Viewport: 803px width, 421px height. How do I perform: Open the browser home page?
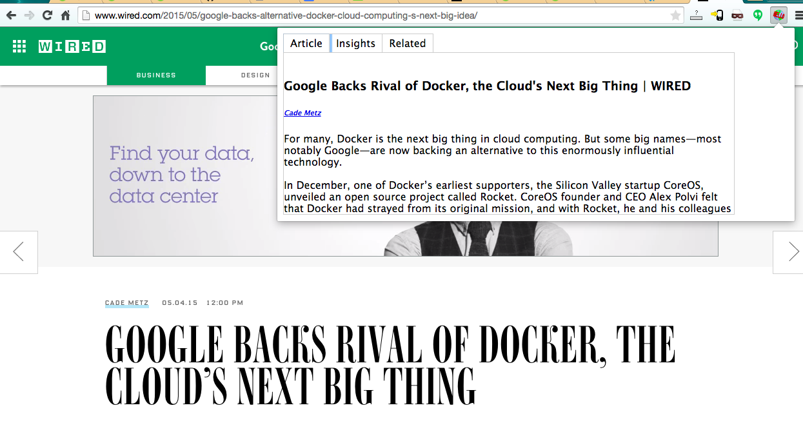click(x=65, y=15)
